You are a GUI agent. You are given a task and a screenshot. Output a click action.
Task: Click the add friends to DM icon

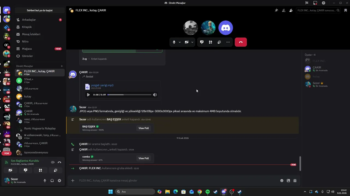(x=284, y=10)
